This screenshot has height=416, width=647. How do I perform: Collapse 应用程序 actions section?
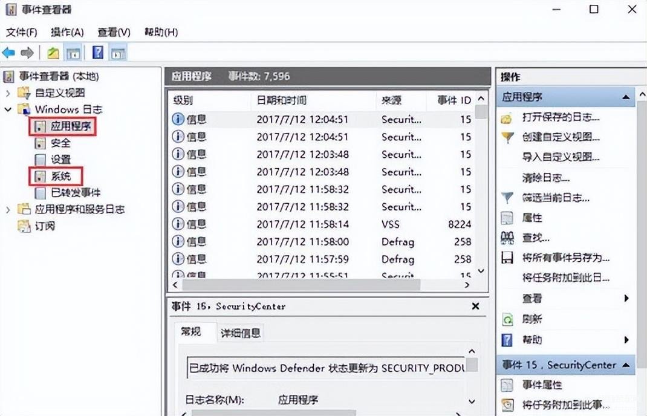(x=626, y=97)
